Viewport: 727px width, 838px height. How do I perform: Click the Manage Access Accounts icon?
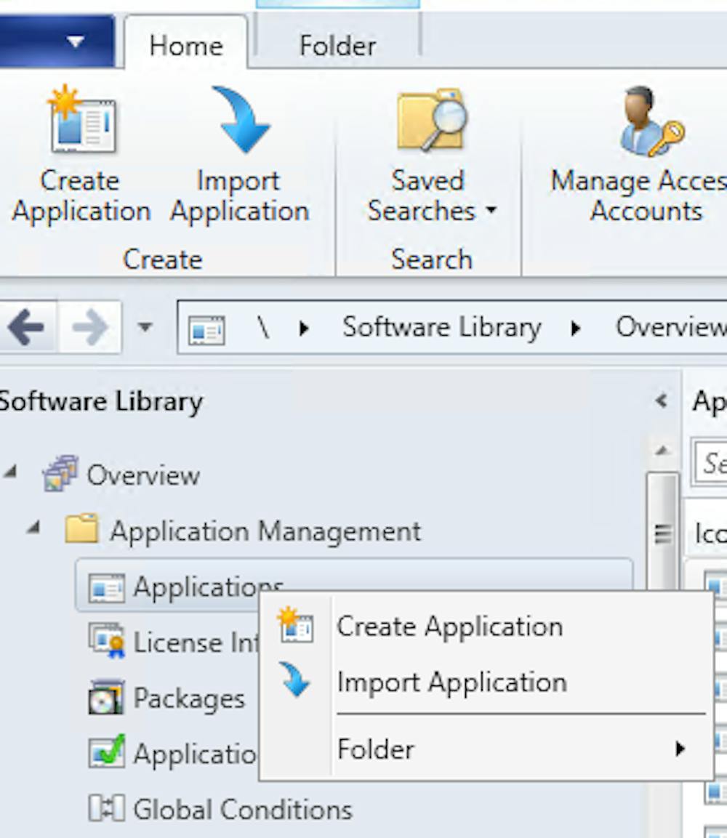[x=641, y=121]
